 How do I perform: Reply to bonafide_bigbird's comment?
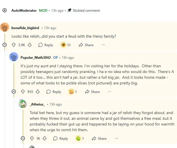tap(46, 45)
